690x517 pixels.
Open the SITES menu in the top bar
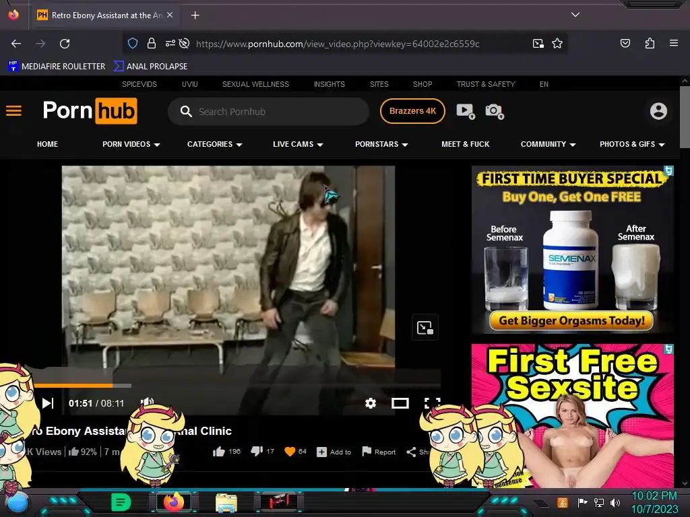point(379,84)
